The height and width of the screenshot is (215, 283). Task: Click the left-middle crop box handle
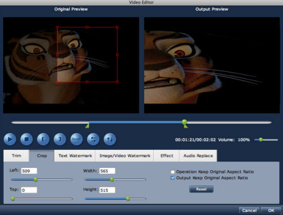click(x=57, y=55)
